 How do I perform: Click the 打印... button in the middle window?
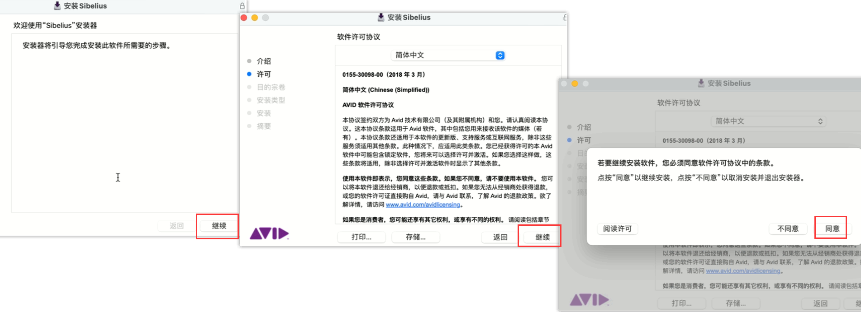point(361,237)
